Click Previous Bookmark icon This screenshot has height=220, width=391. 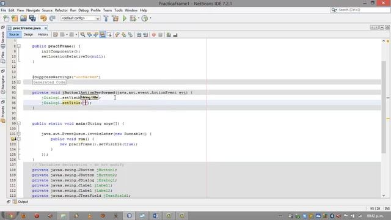tap(117, 35)
